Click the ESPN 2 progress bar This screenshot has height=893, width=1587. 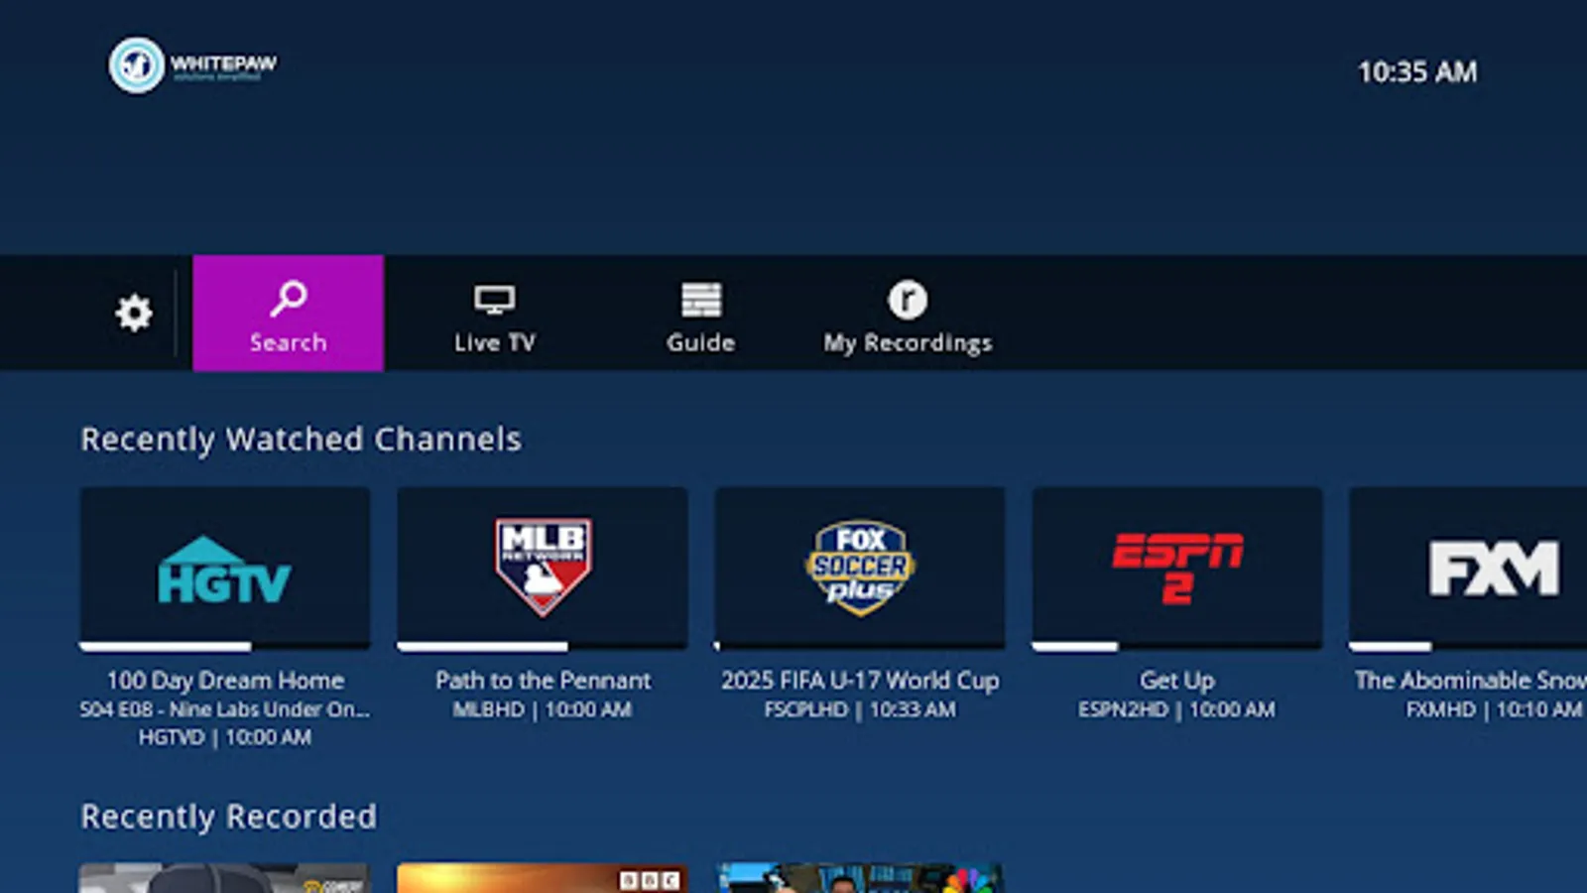[1177, 647]
